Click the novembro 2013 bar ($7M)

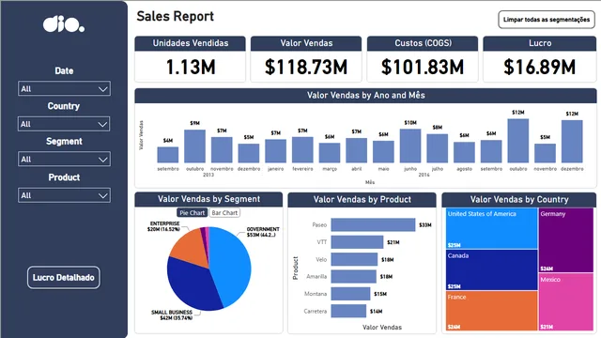pos(222,150)
